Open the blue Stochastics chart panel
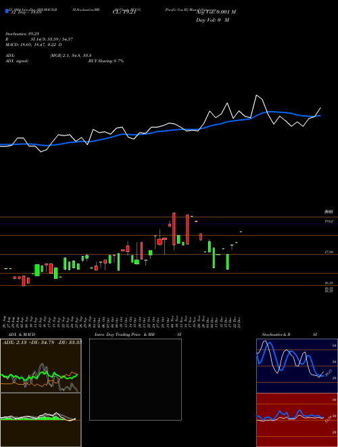Image resolution: width=338 pixels, height=447 pixels. point(297,366)
